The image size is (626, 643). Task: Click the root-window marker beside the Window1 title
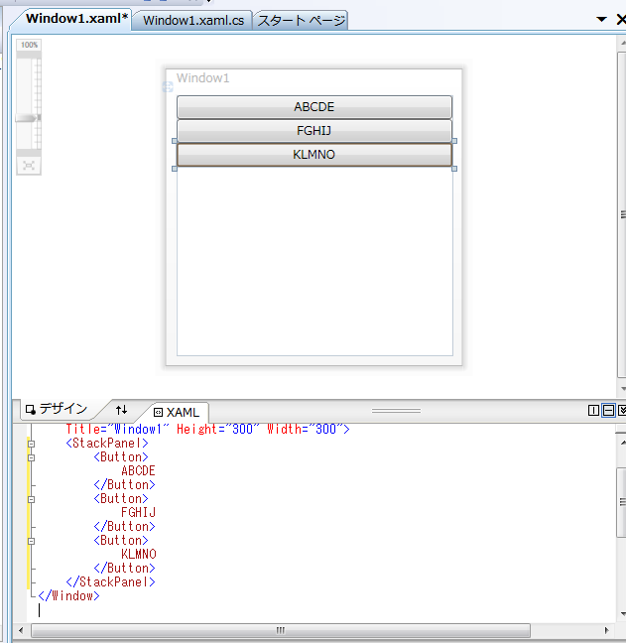[168, 87]
